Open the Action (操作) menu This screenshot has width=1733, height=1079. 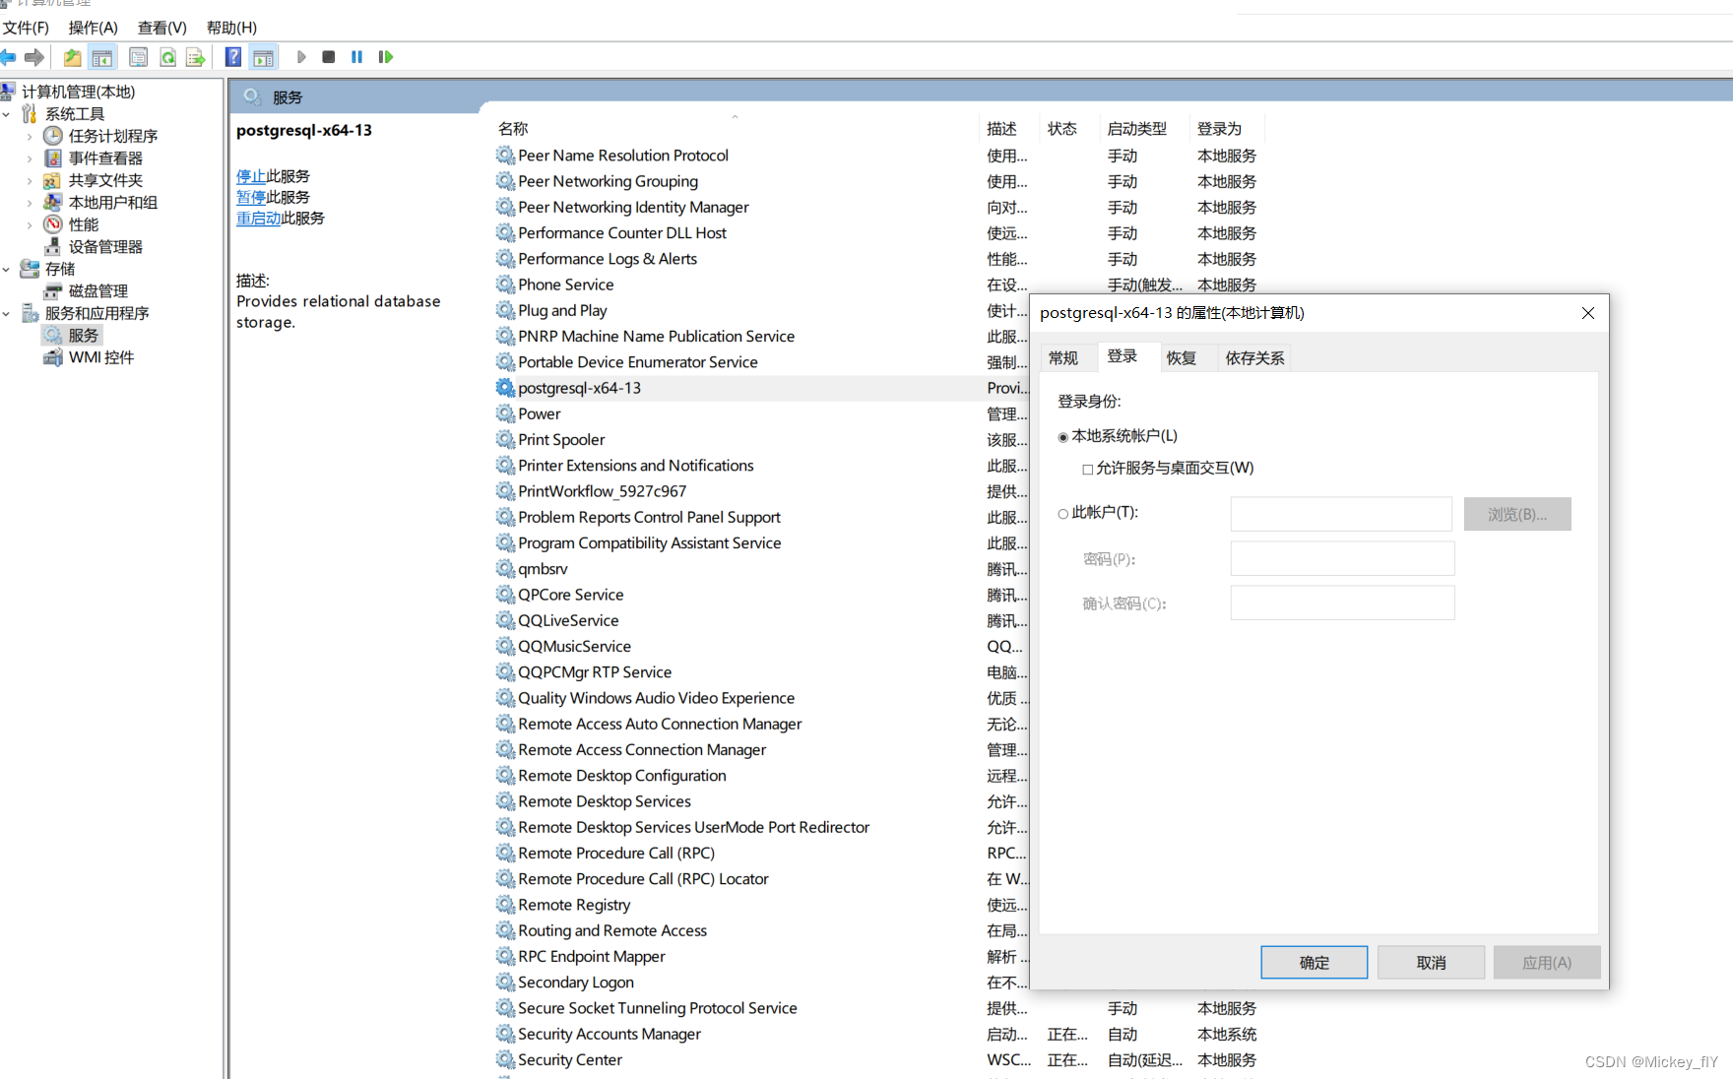[x=93, y=28]
